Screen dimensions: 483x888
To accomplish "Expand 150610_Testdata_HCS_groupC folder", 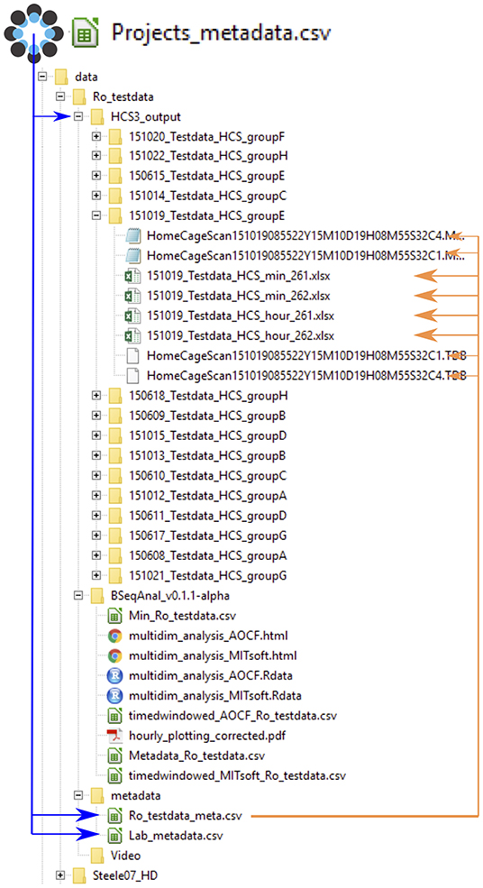I will [96, 474].
